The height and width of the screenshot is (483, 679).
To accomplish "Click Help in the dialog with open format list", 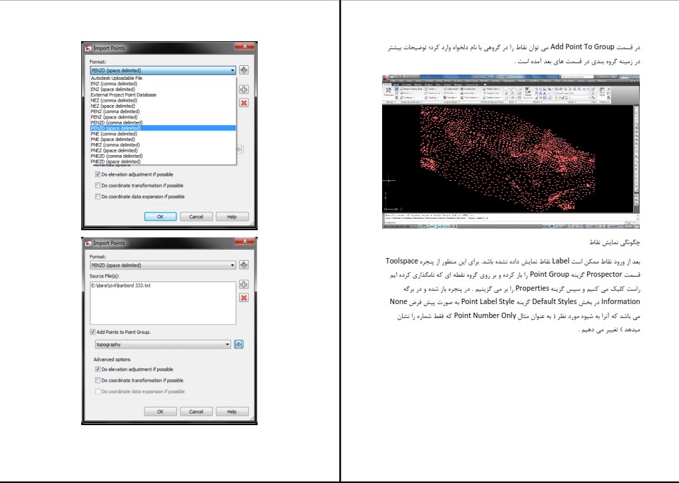I will 232,216.
